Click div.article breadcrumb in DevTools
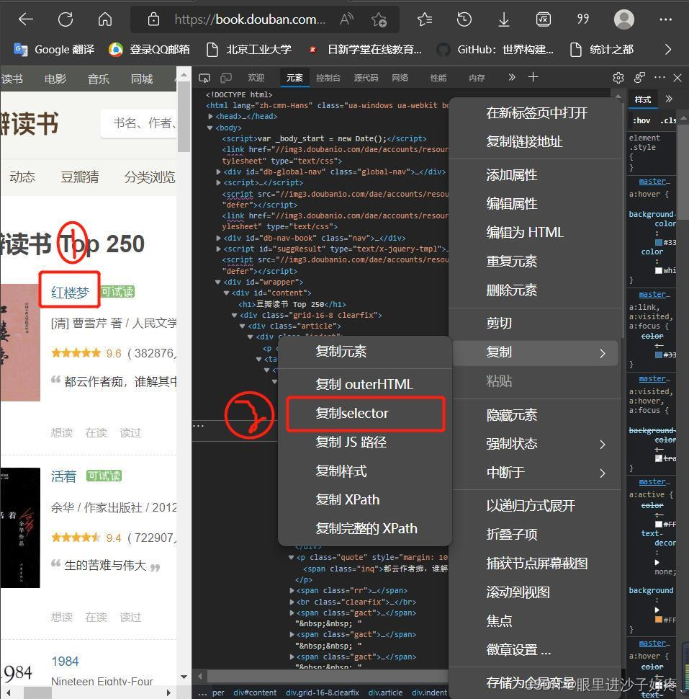689x699 pixels. 385,693
